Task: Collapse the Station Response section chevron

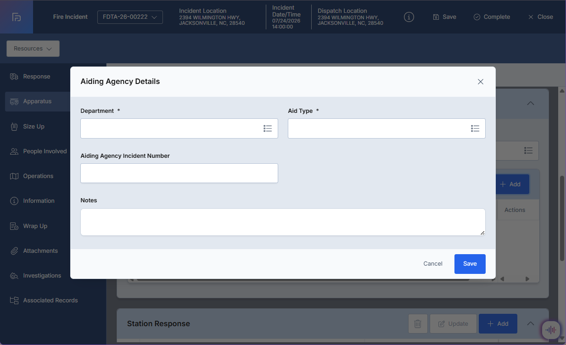Action: 531,324
